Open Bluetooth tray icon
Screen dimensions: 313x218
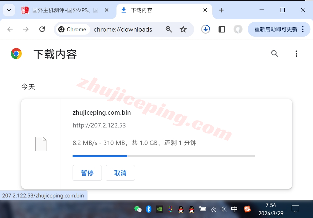coord(148,209)
